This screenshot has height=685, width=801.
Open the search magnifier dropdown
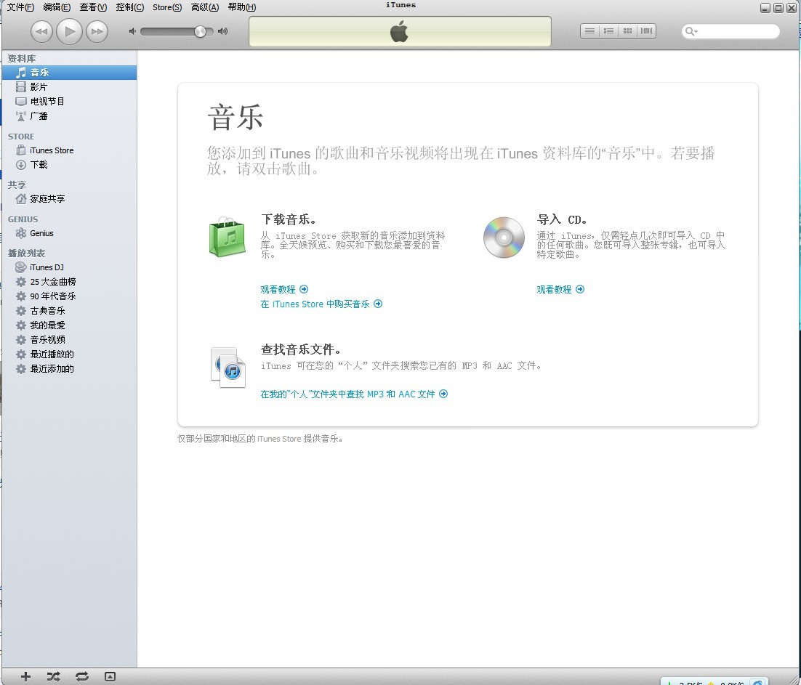(x=691, y=31)
